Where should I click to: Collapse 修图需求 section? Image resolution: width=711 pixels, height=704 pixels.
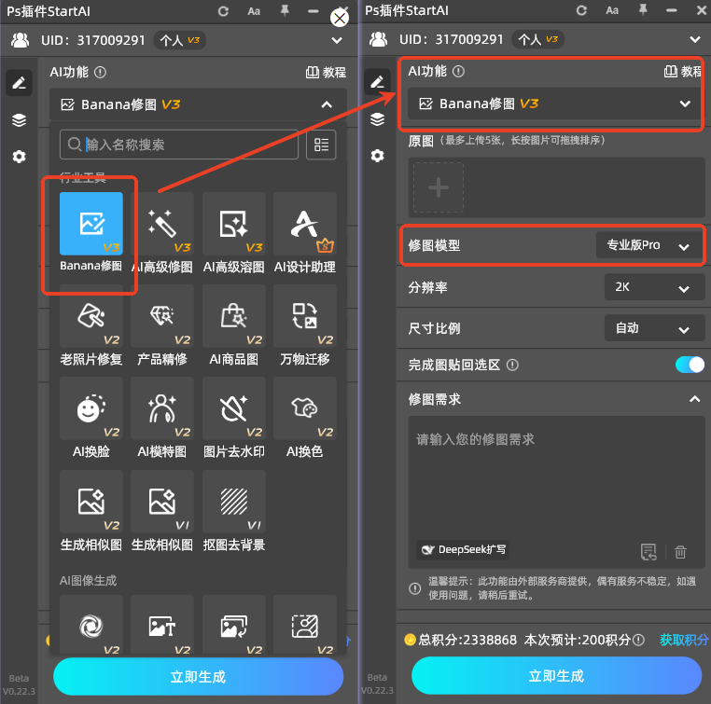(x=694, y=399)
